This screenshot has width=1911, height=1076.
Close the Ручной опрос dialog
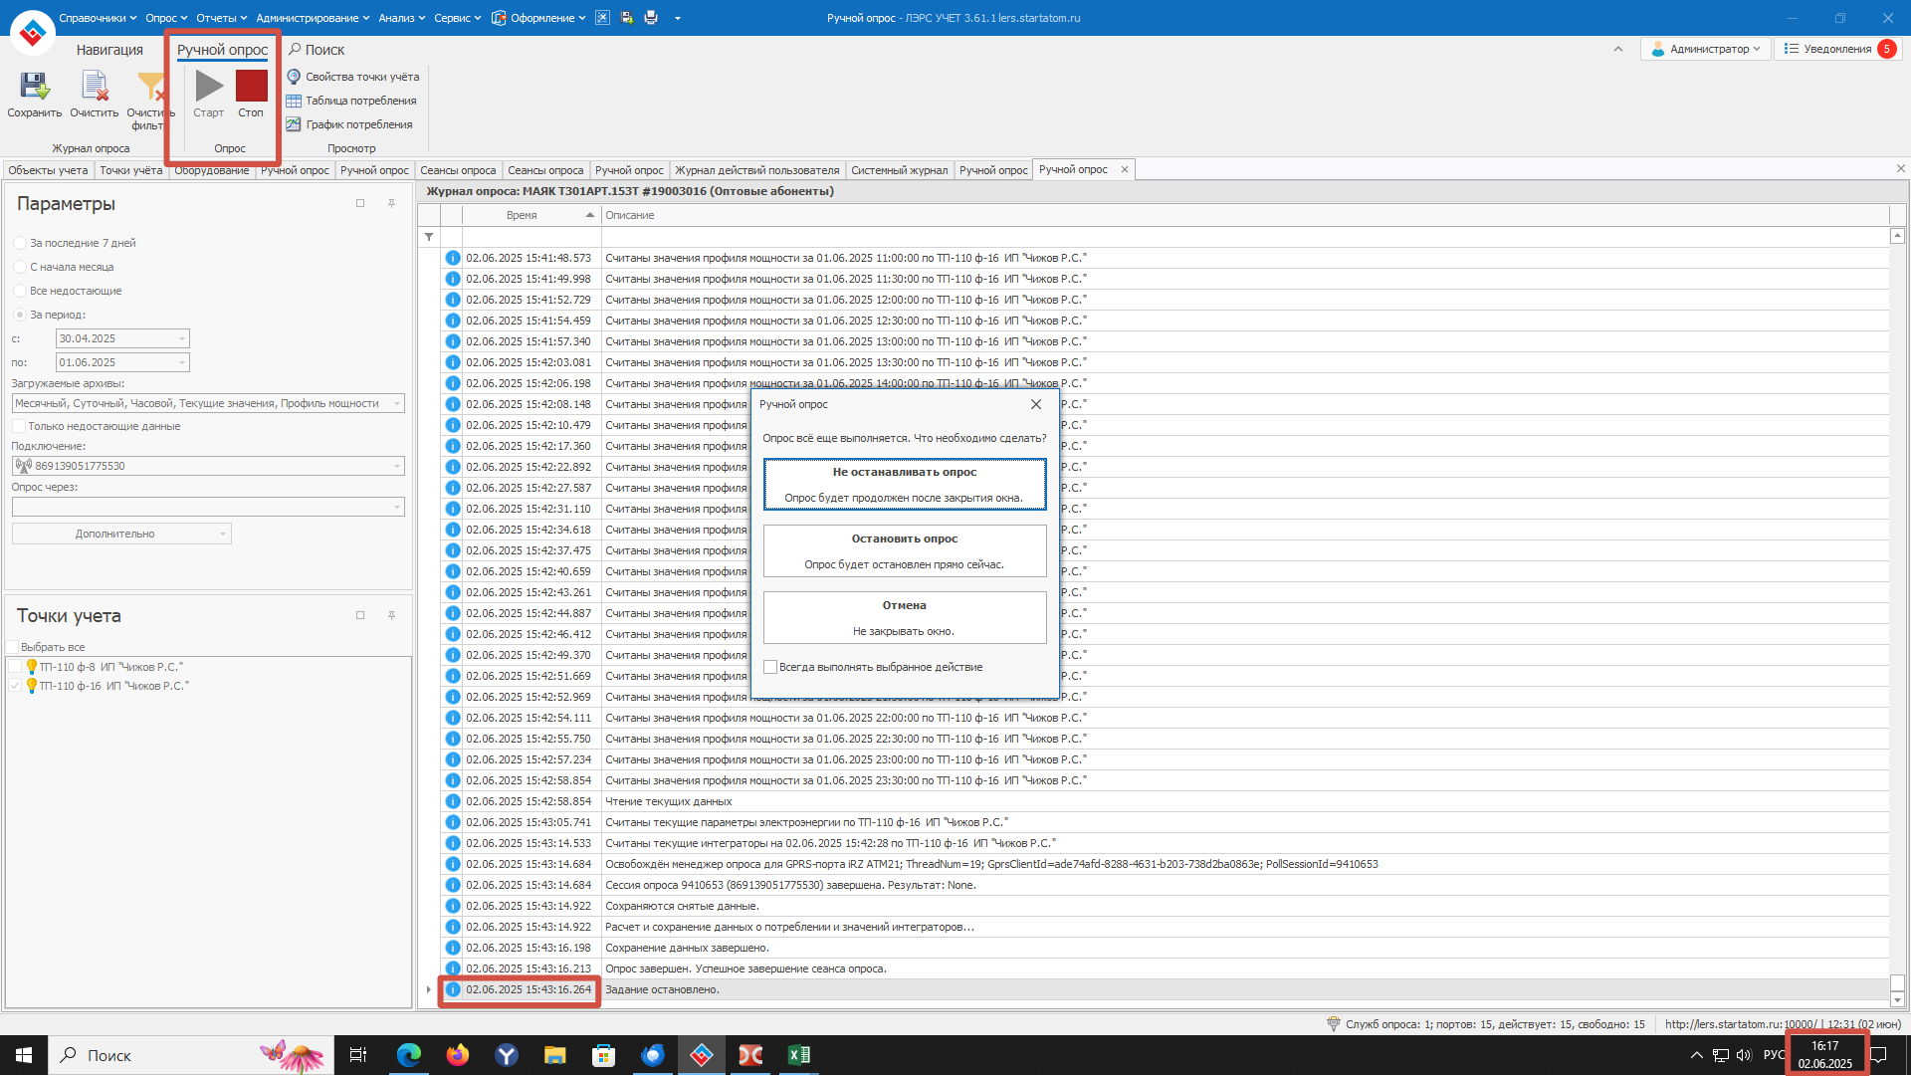1036,404
